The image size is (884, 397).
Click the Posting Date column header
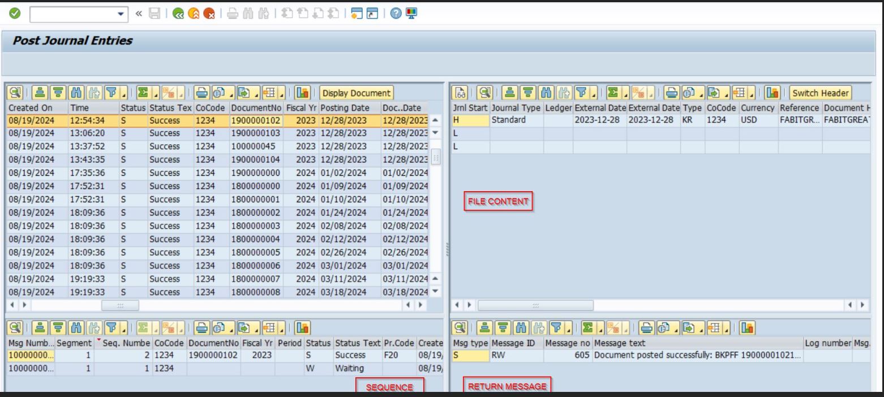tap(344, 107)
